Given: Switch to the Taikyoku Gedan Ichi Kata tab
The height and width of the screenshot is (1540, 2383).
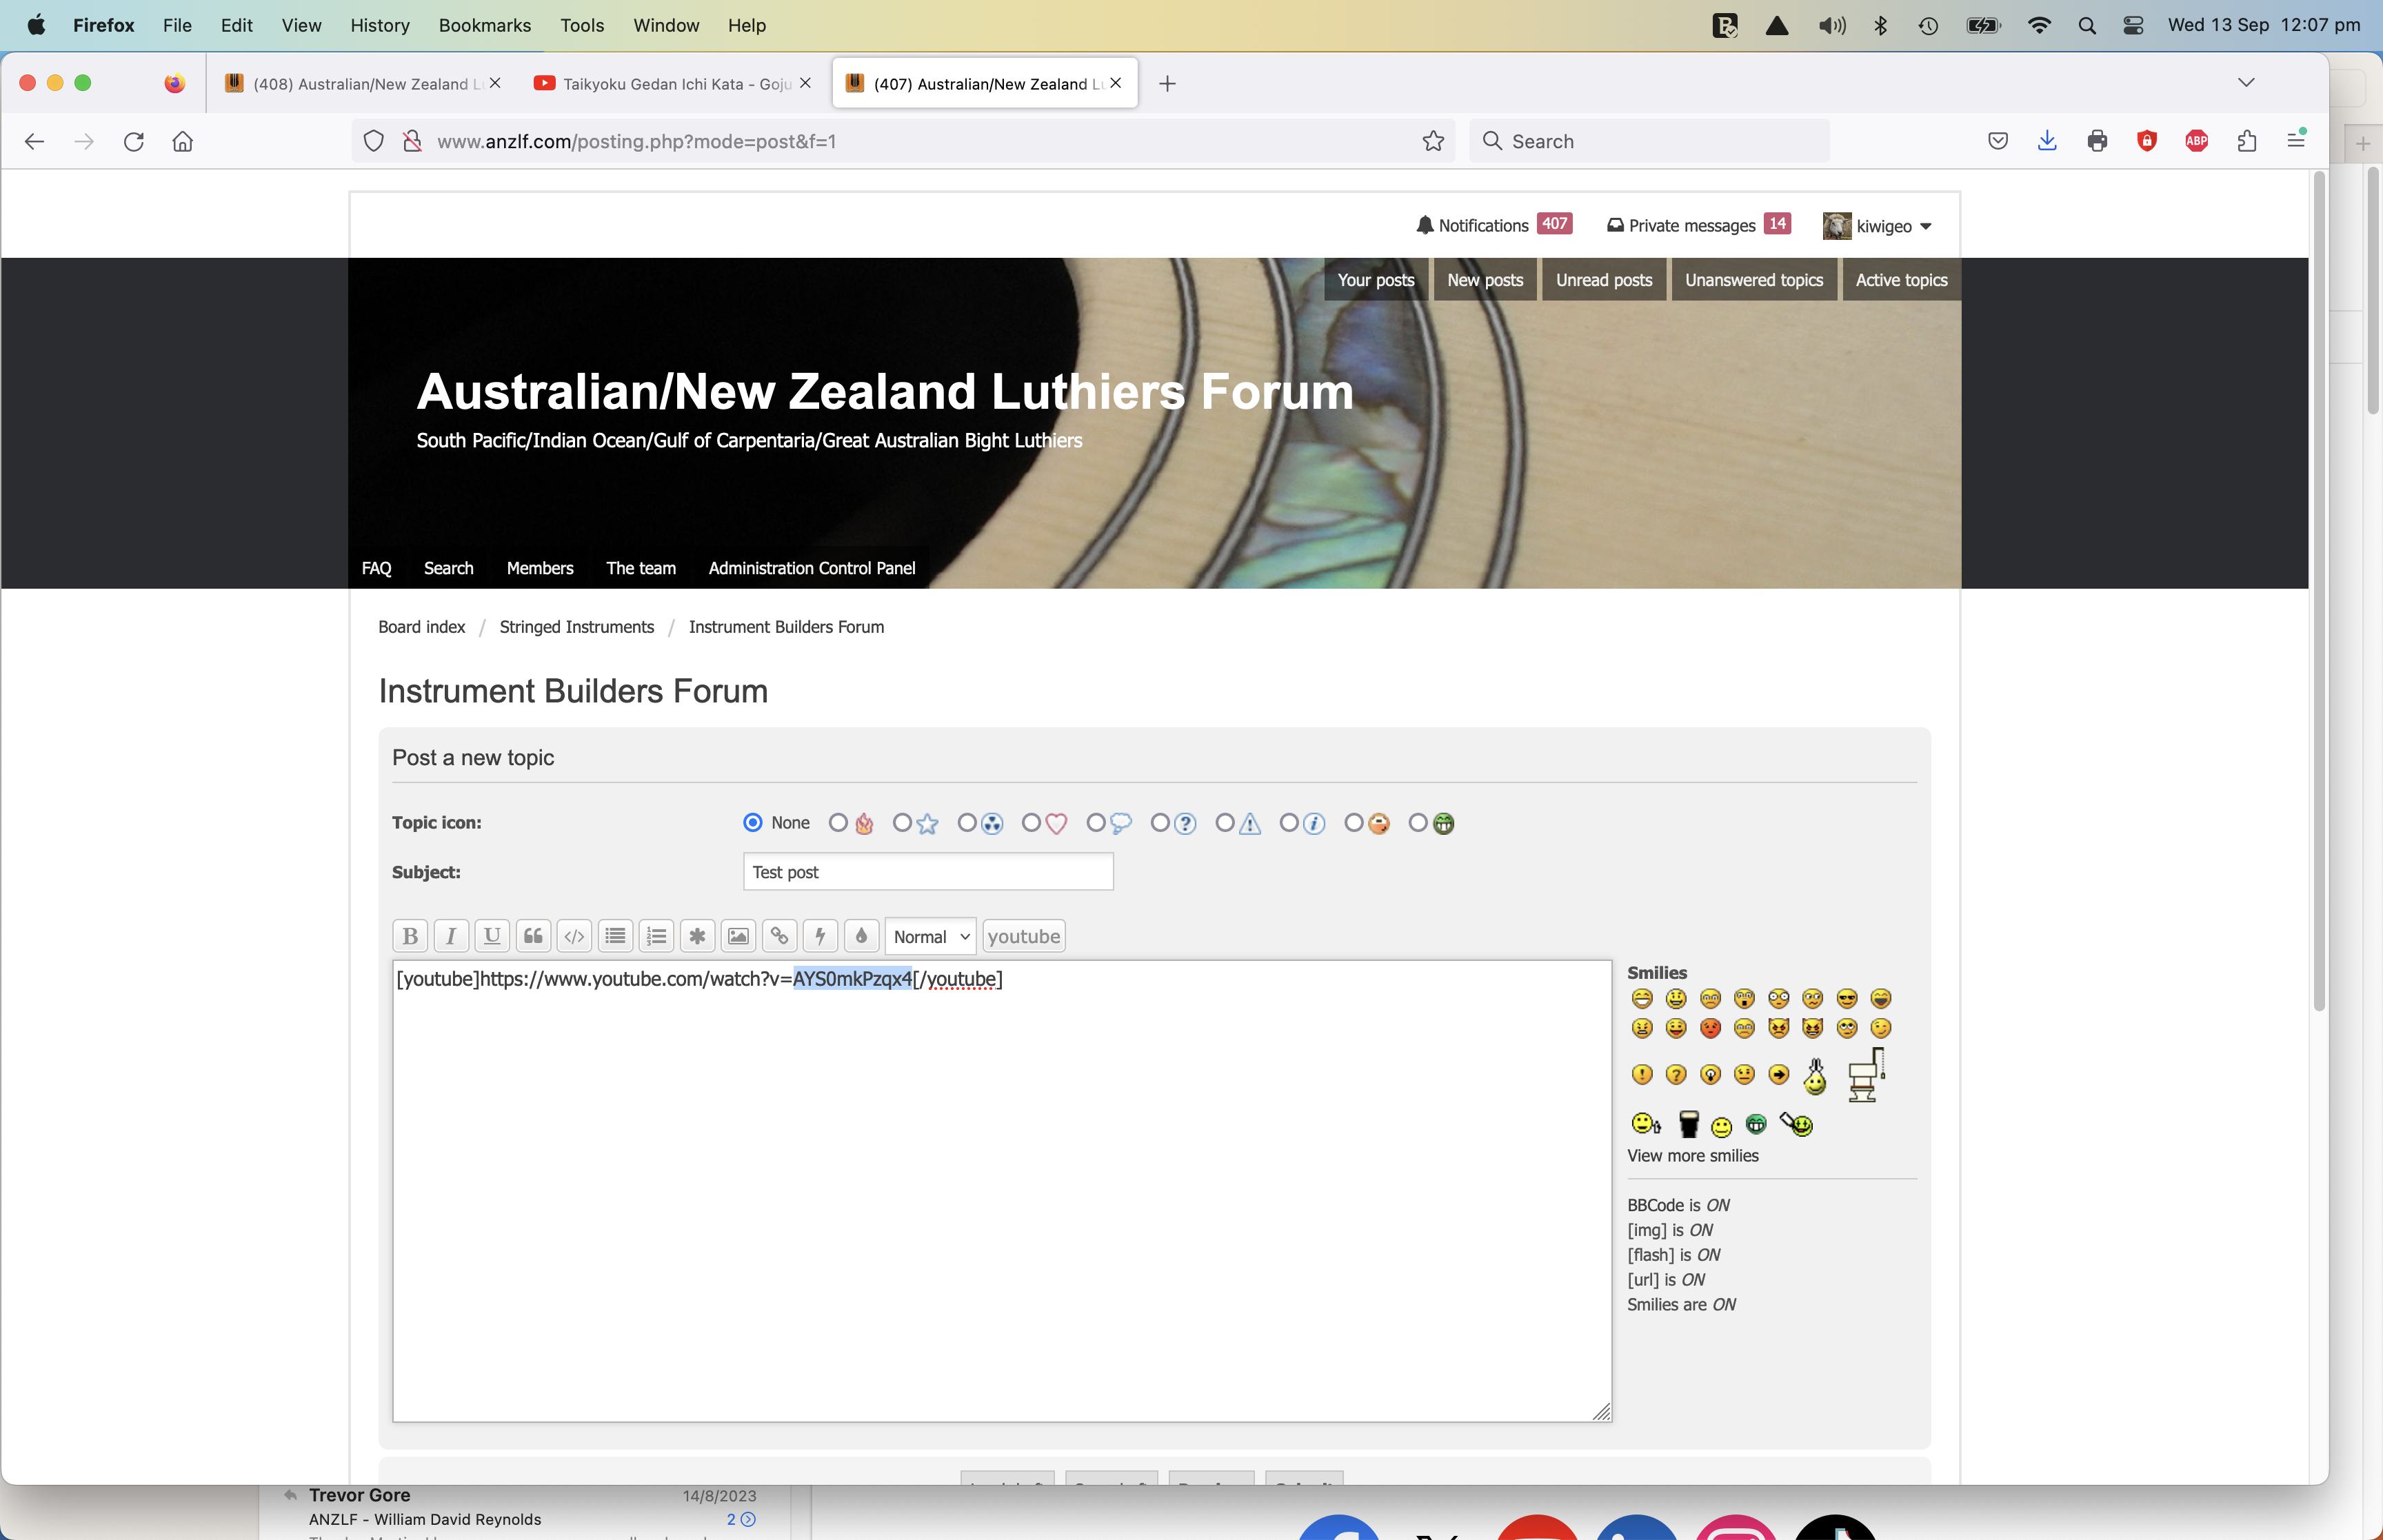Looking at the screenshot, I should click(671, 83).
